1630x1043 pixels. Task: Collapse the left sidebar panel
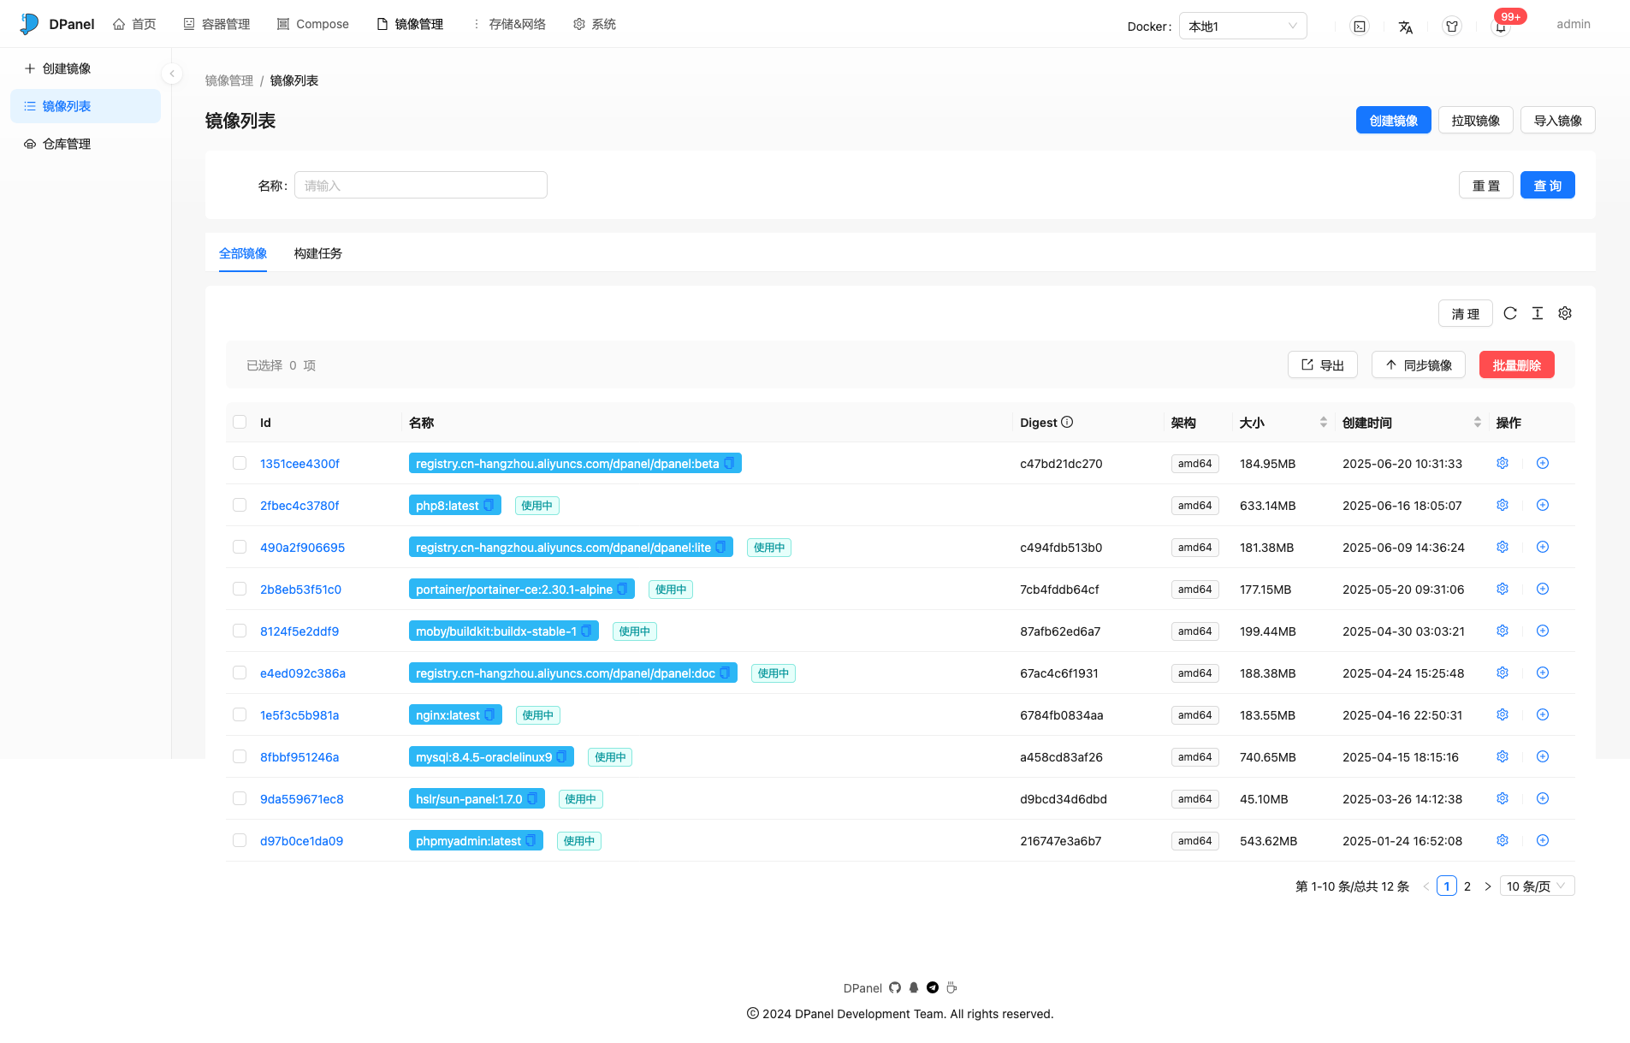(172, 74)
